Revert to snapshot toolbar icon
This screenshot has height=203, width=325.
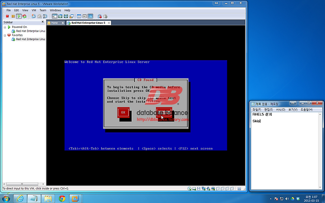[39, 16]
